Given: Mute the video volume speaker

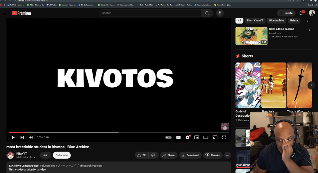Looking at the screenshot, I should [31, 137].
